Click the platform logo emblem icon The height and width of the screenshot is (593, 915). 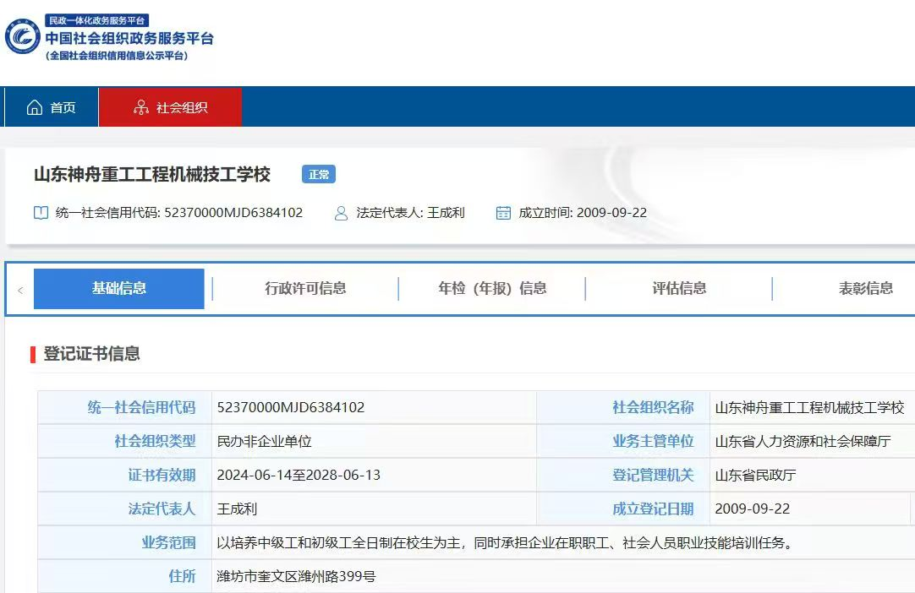point(23,37)
